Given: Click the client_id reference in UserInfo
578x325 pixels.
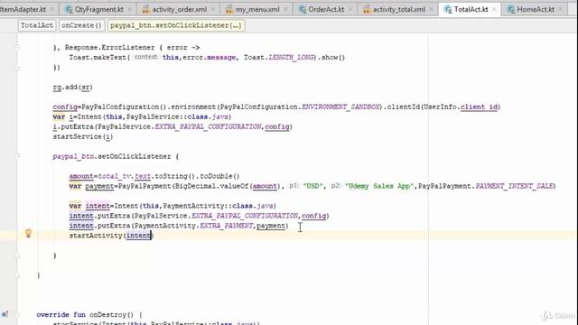Looking at the screenshot, I should [480, 107].
